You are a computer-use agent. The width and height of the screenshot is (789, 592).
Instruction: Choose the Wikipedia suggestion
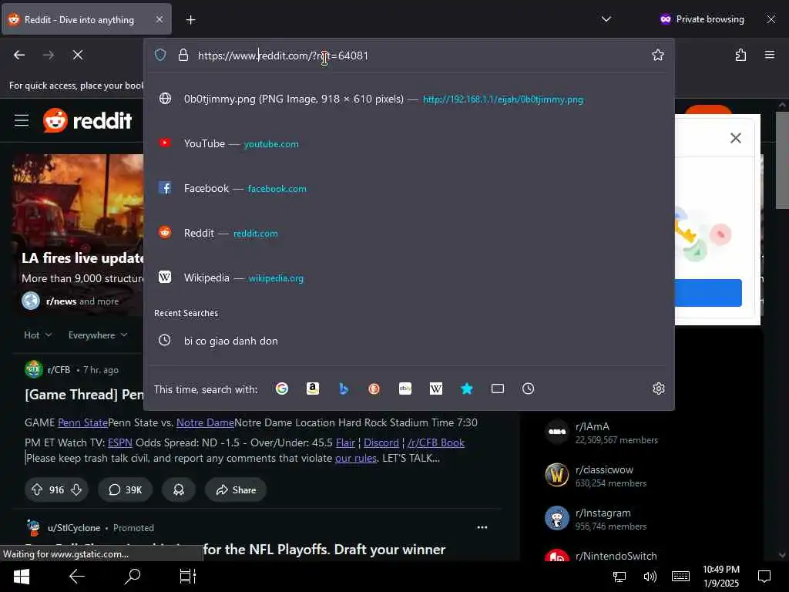pyautogui.click(x=408, y=277)
